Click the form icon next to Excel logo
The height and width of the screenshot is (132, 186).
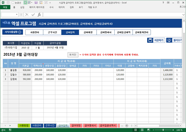point(8,2)
